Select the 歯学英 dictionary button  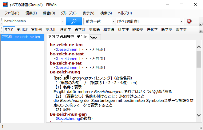181,30
